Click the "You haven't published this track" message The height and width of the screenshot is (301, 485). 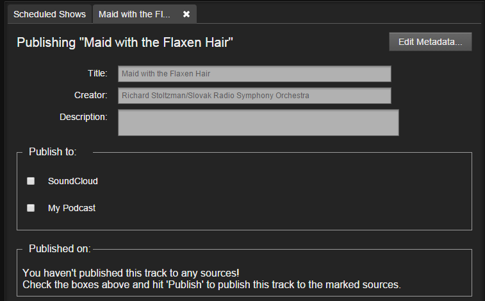[x=131, y=273]
